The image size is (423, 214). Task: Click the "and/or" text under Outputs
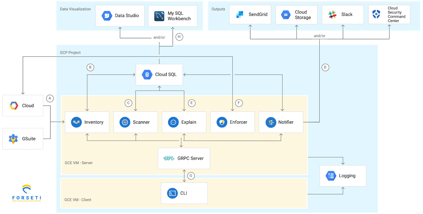point(320,36)
